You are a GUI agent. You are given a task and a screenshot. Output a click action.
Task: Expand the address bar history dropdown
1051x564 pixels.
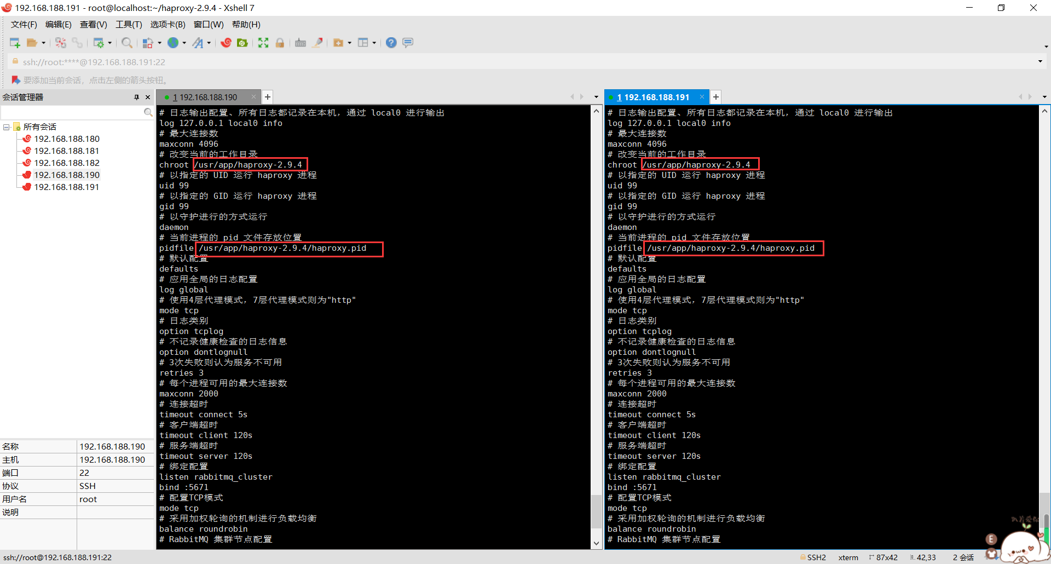(x=1040, y=62)
